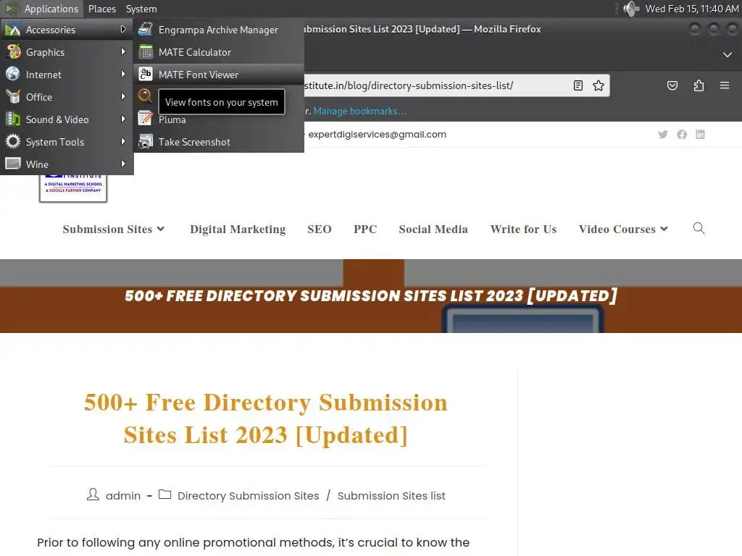Expand the Office submenu arrow

[x=123, y=96]
